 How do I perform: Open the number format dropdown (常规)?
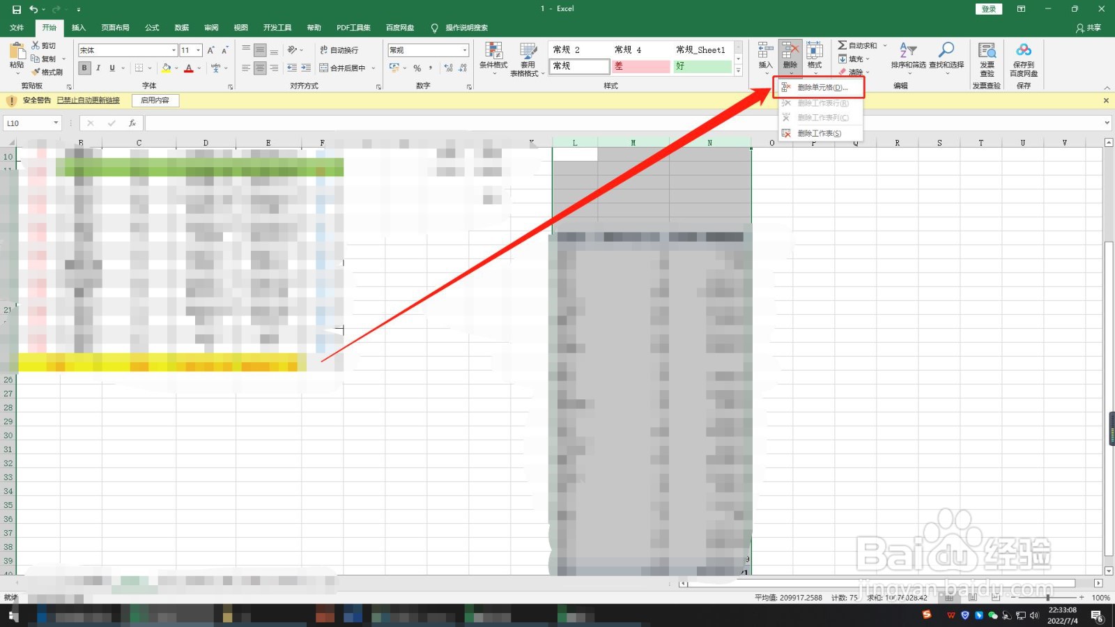click(465, 50)
